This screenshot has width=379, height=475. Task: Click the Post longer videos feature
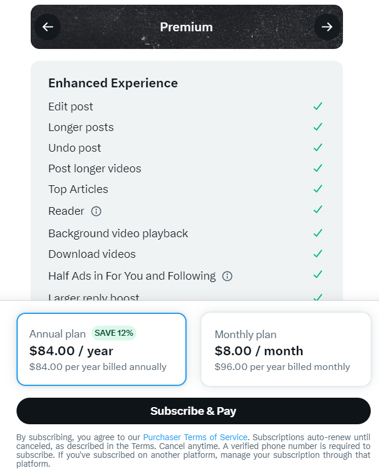(x=94, y=169)
